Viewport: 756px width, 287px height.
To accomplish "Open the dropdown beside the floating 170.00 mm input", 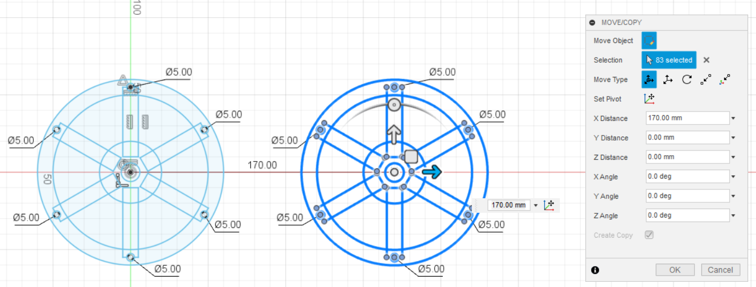I will [x=536, y=206].
